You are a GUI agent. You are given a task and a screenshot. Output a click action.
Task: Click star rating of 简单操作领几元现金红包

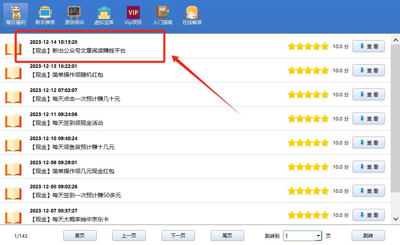[x=308, y=167]
